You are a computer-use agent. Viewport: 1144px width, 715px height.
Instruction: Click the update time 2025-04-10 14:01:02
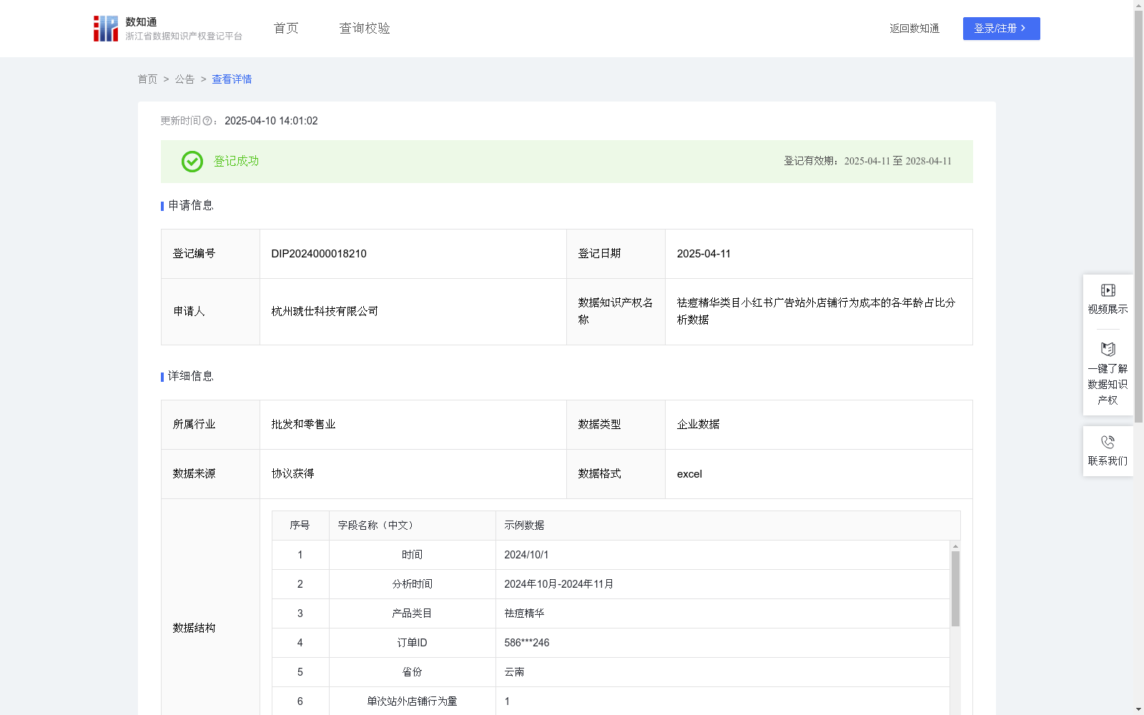271,121
